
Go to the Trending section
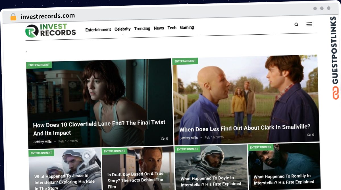pyautogui.click(x=142, y=28)
